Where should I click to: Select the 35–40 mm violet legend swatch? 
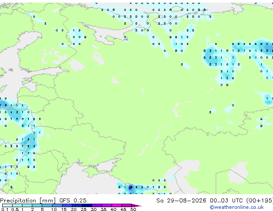106,205
